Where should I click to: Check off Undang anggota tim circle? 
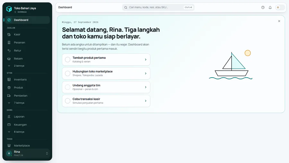pyautogui.click(x=68, y=87)
